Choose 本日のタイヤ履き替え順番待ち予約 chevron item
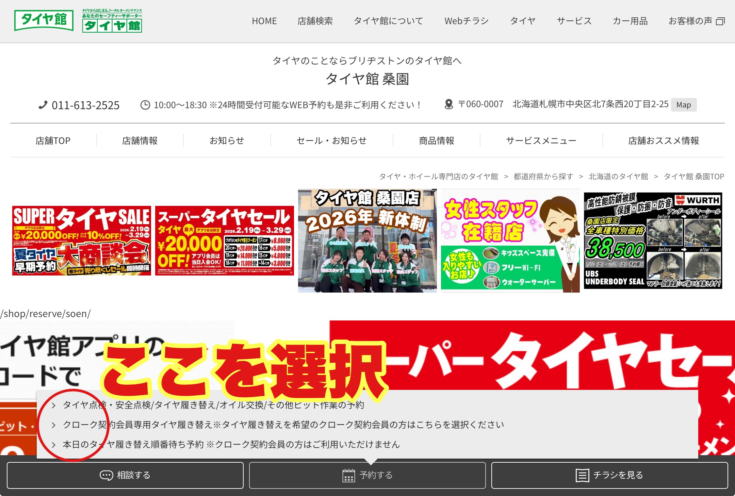Screen dimensions: 735x496 pyautogui.click(x=54, y=445)
